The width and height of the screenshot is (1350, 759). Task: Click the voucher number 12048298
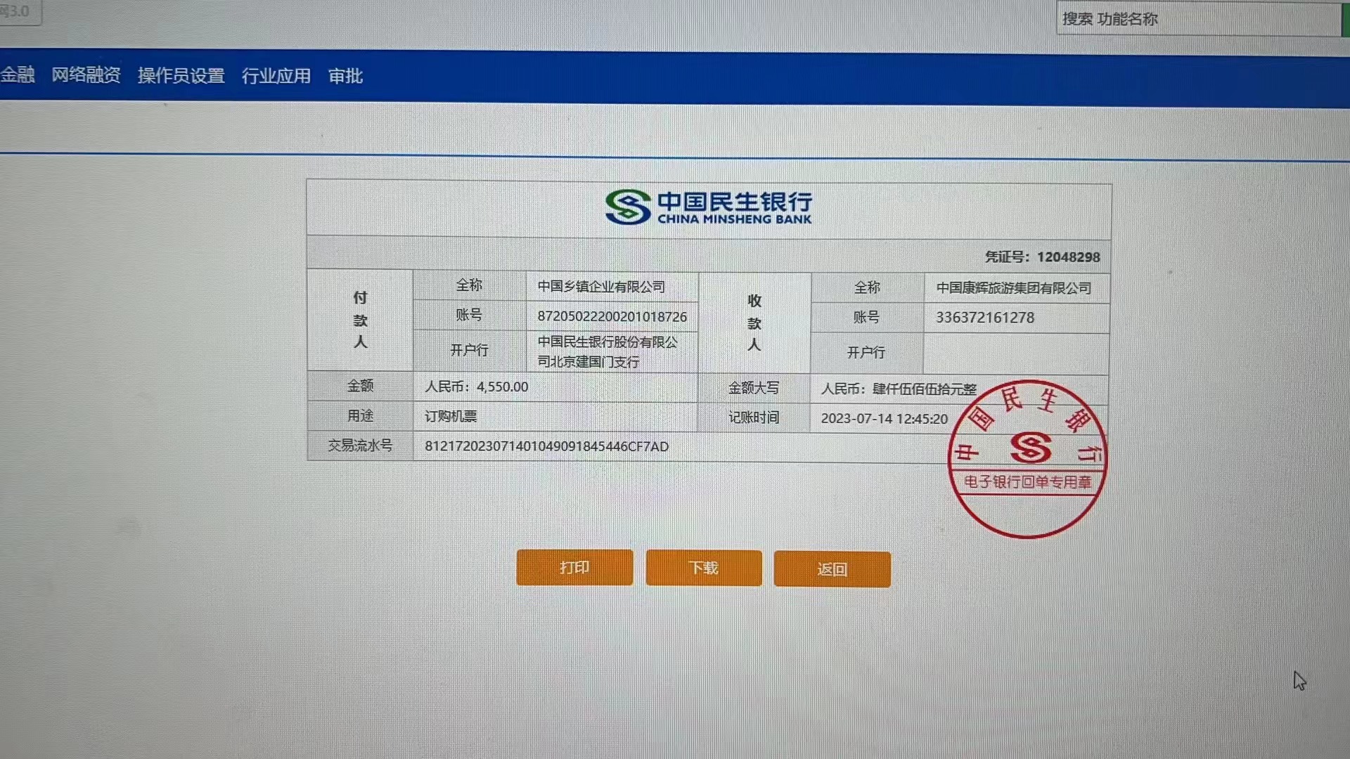[x=1067, y=257]
